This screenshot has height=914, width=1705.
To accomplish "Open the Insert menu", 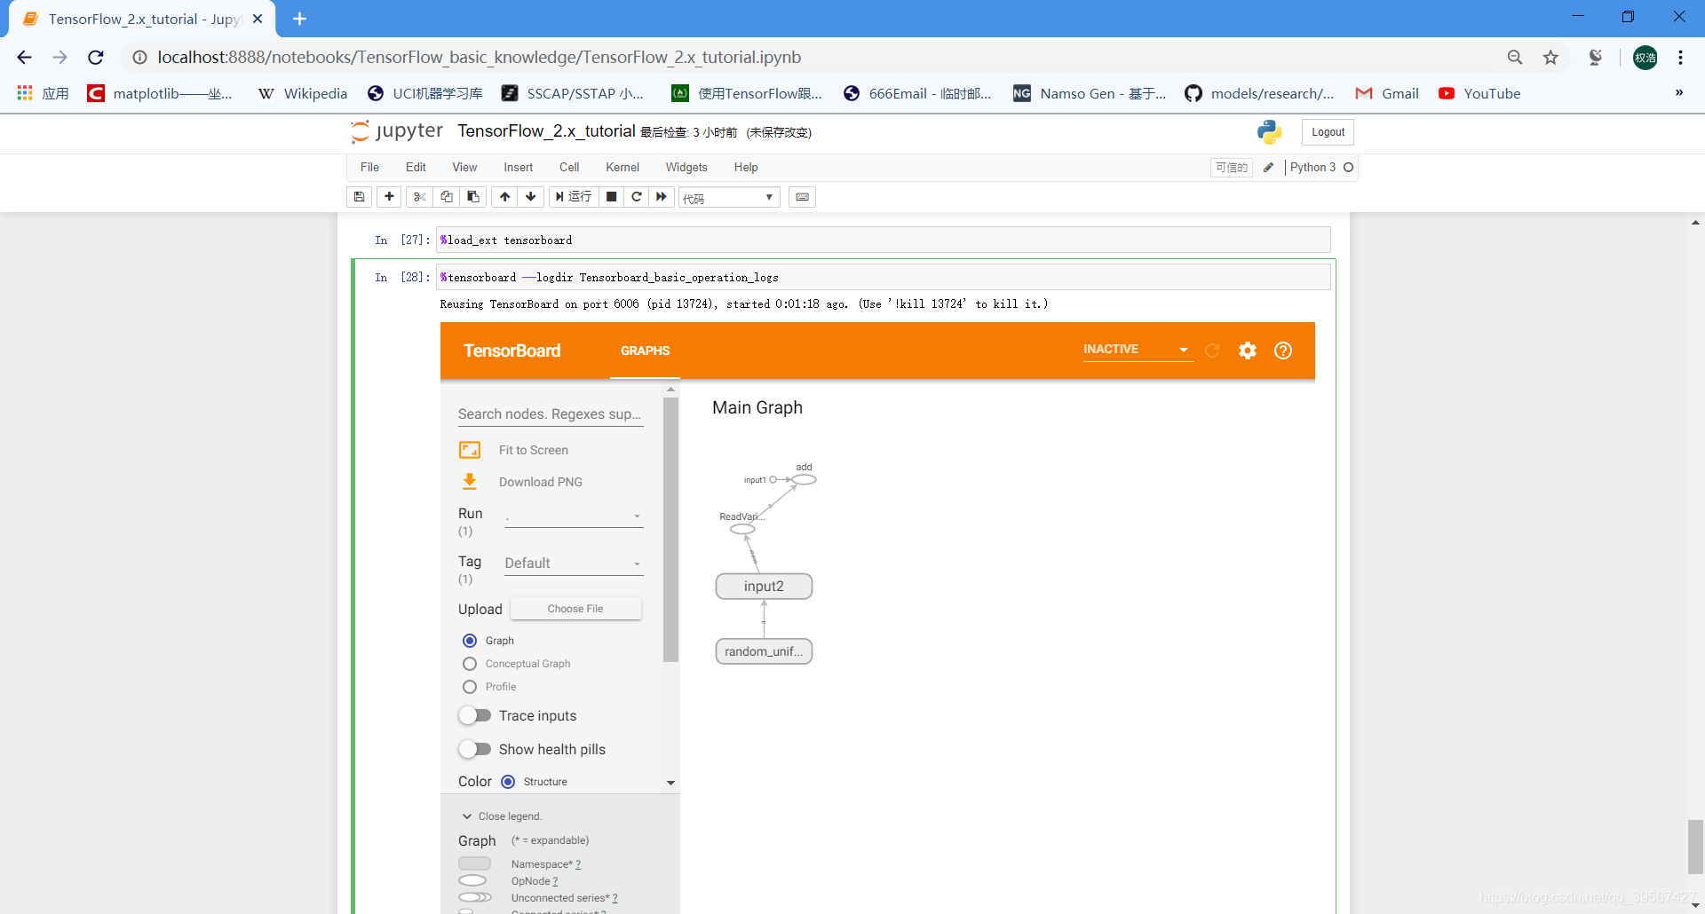I will pyautogui.click(x=519, y=167).
